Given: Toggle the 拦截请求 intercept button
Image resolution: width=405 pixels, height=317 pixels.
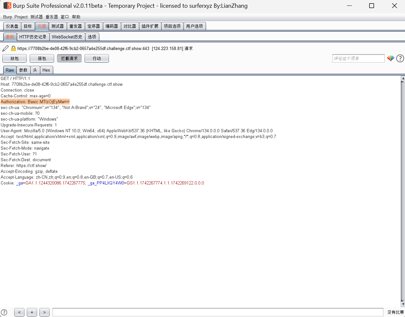Looking at the screenshot, I should click(69, 58).
